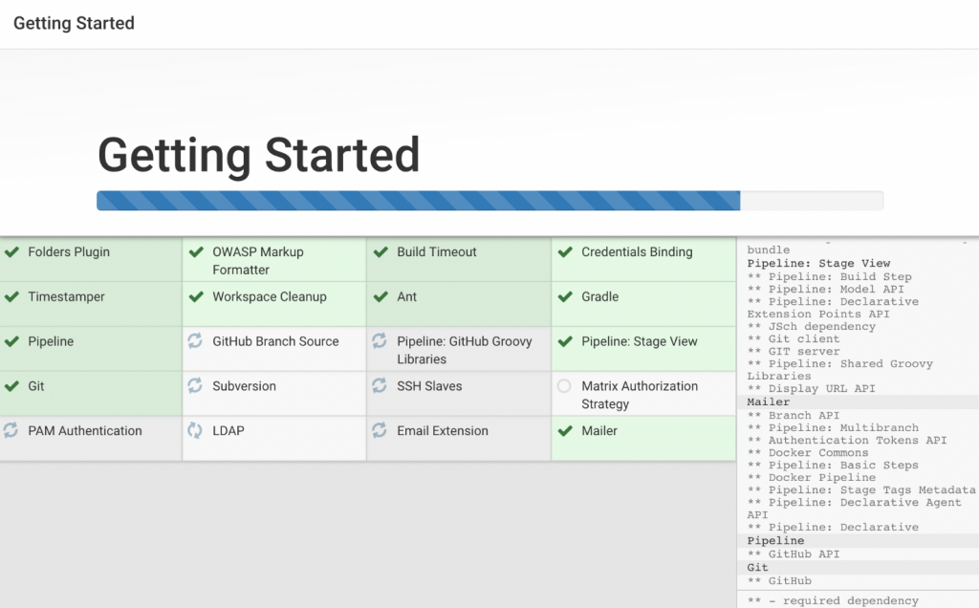Click '** Docker Pipeline' log line

(812, 478)
